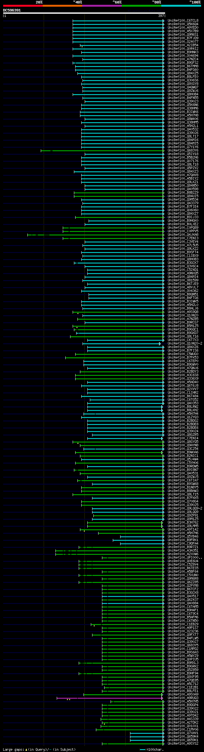Click the UniRef100_Q39027 label

(183, 642)
